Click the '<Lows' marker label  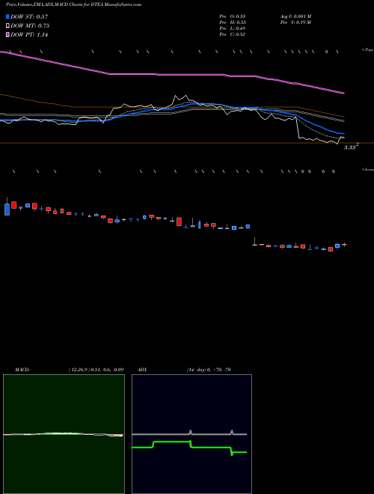pos(368,169)
